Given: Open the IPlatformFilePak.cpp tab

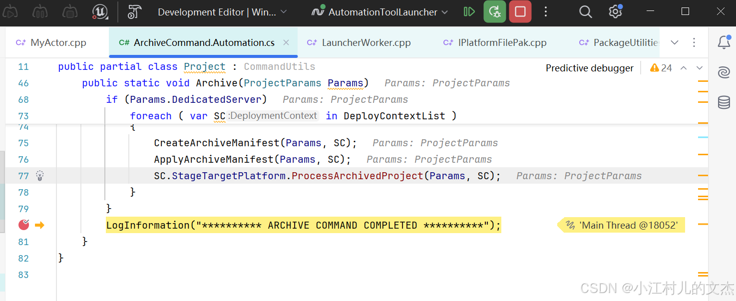Looking at the screenshot, I should pos(495,43).
